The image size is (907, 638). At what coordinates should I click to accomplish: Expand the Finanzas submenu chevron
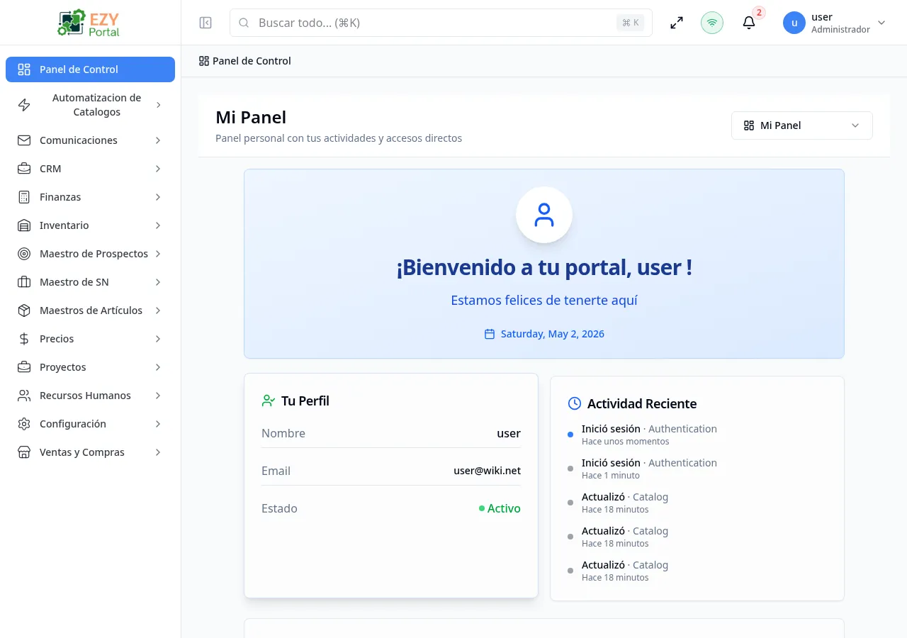(158, 197)
